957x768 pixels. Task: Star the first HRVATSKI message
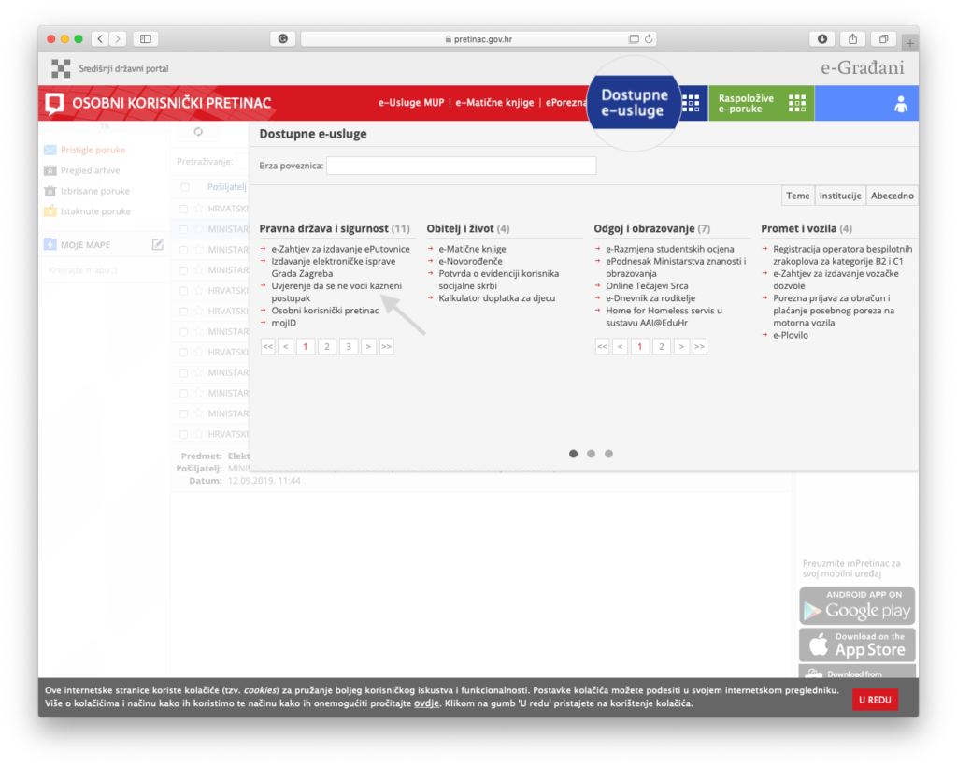(196, 208)
